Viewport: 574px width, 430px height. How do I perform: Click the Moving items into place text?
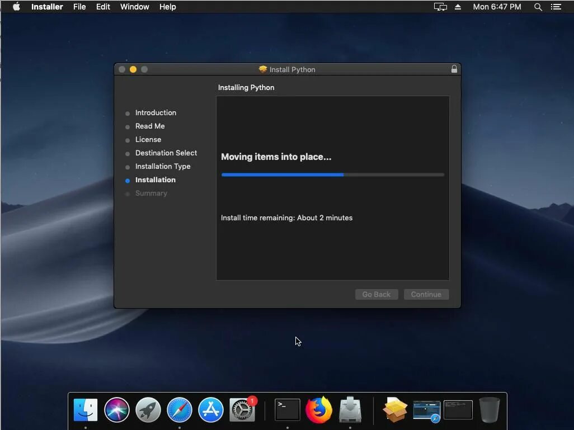(x=276, y=157)
